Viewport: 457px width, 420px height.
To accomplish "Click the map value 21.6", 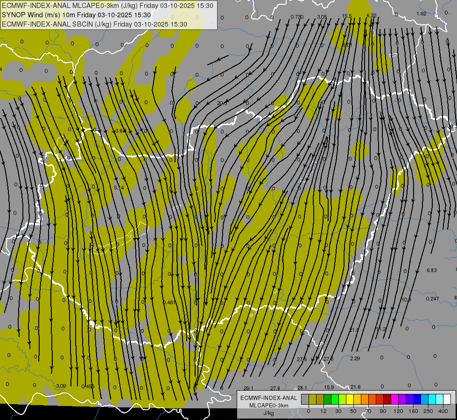I will (x=356, y=387).
